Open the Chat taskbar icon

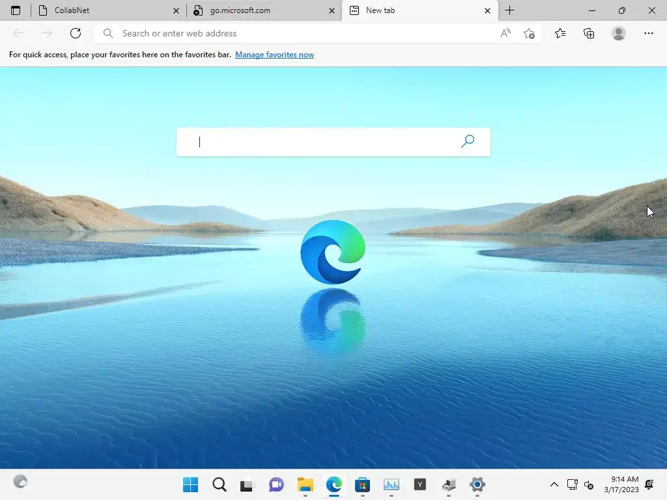[276, 484]
